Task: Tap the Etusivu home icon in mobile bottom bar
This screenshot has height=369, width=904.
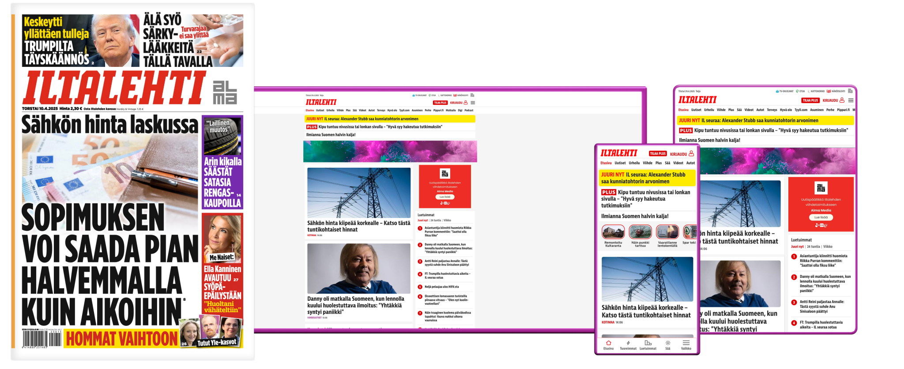Action: (608, 344)
